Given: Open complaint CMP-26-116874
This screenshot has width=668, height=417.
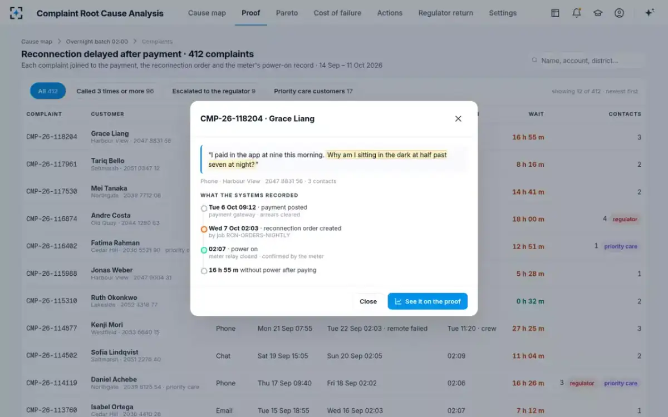Looking at the screenshot, I should pyautogui.click(x=52, y=219).
